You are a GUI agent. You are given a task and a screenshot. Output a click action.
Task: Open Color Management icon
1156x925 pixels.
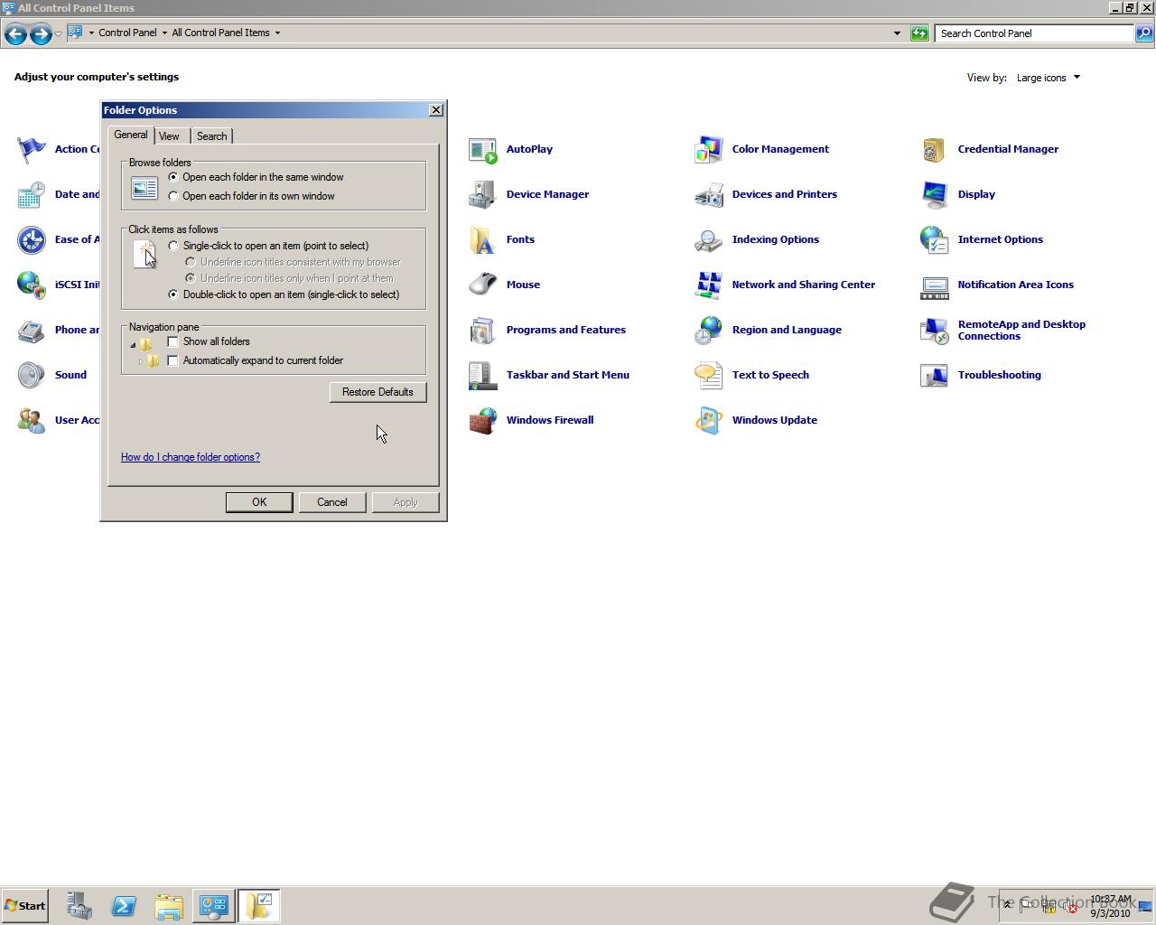pyautogui.click(x=709, y=150)
